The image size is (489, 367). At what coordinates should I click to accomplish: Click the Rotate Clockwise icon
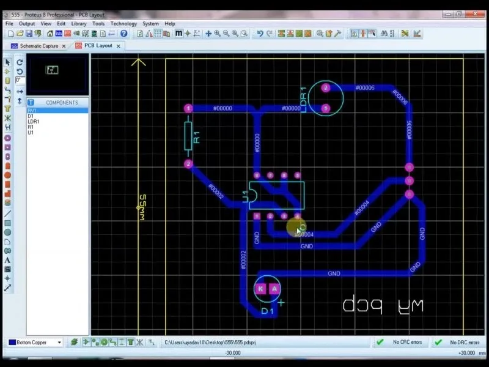(20, 62)
